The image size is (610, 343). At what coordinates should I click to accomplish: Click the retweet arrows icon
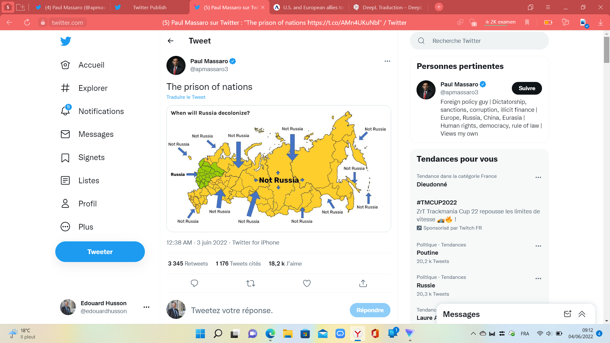(x=251, y=283)
